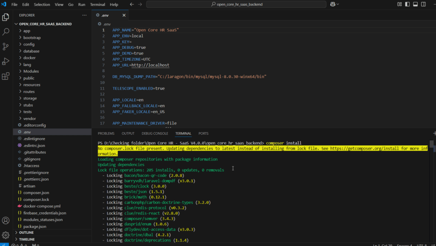
Task: Open problems errors count in status bar
Action: point(19,245)
